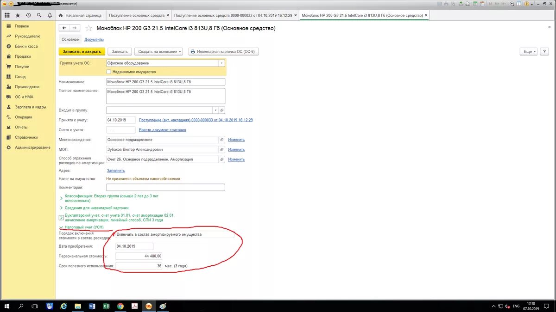Viewport: 556px width, 312px height.
Task: Click Изменить link next to Местонахождение
Action: 236,140
